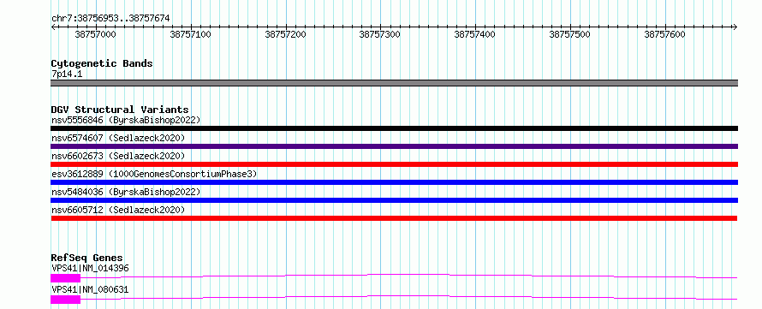762x309 pixels.
Task: Open variant nsv6605712 (Sedlazeck2020) label
Action: 118,210
